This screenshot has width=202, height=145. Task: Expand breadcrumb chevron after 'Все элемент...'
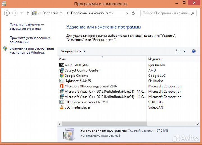pyautogui.click(x=68, y=13)
